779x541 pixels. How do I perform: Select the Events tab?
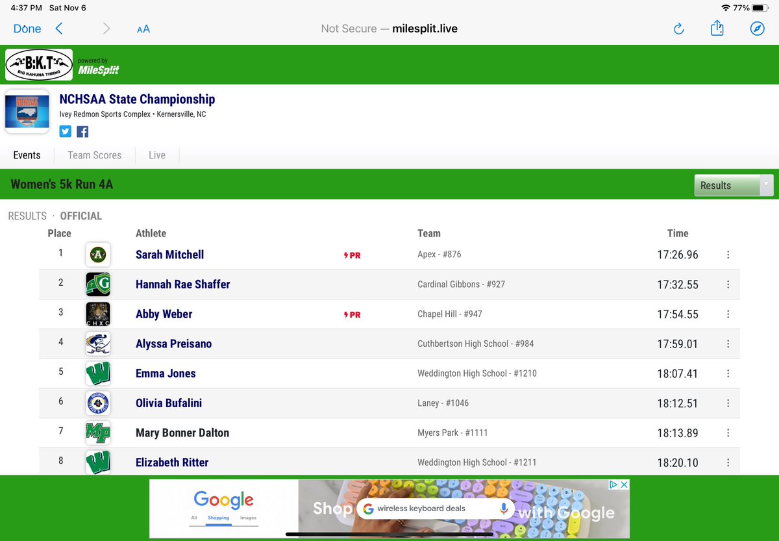(x=27, y=155)
